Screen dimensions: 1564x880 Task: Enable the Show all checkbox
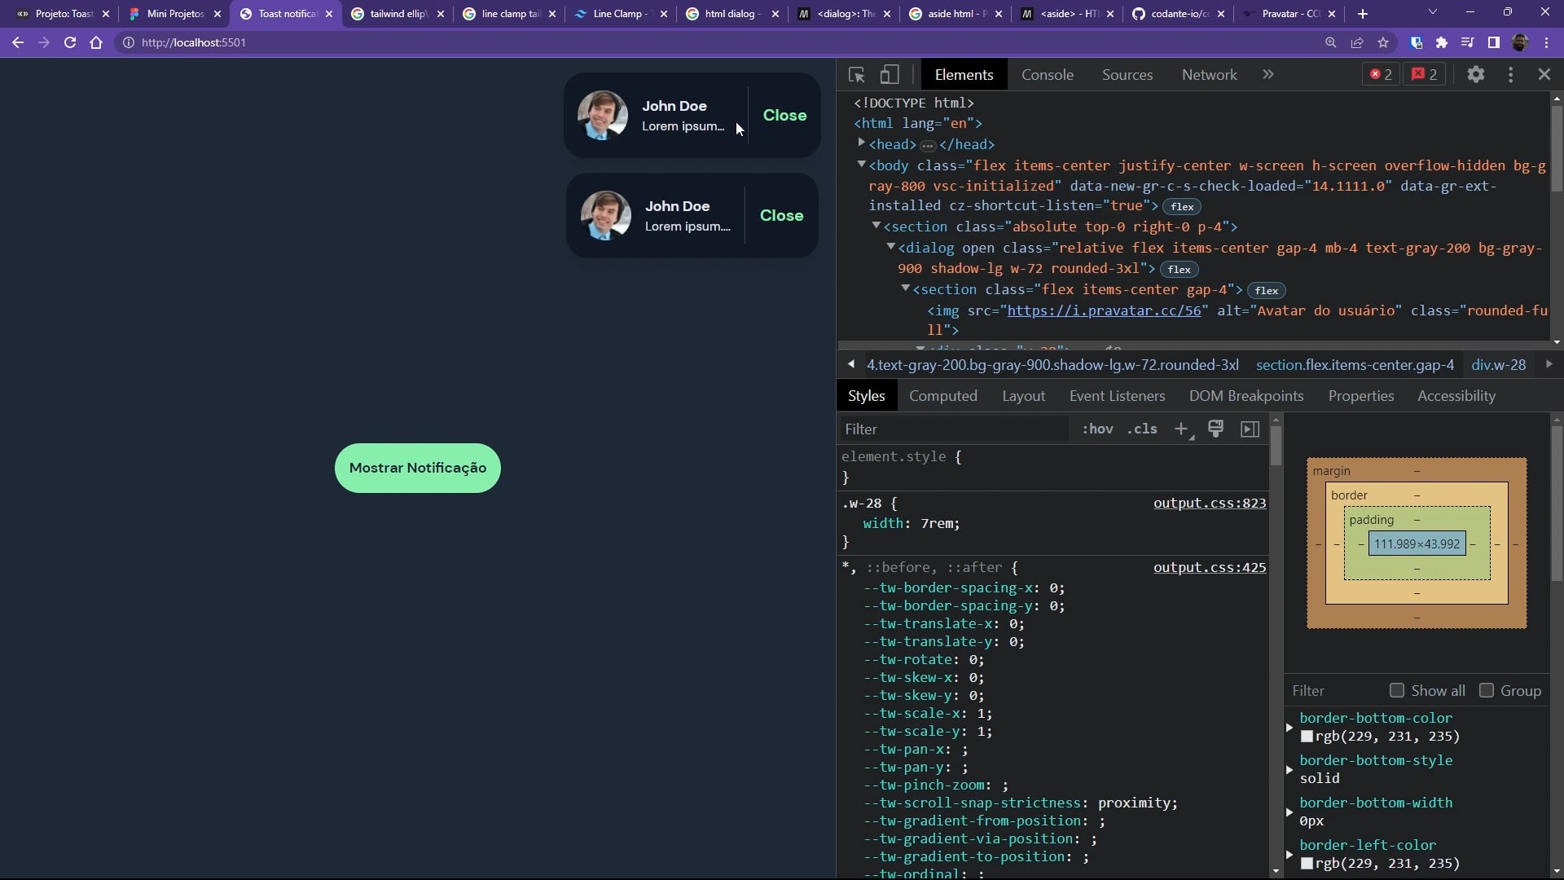pos(1397,691)
